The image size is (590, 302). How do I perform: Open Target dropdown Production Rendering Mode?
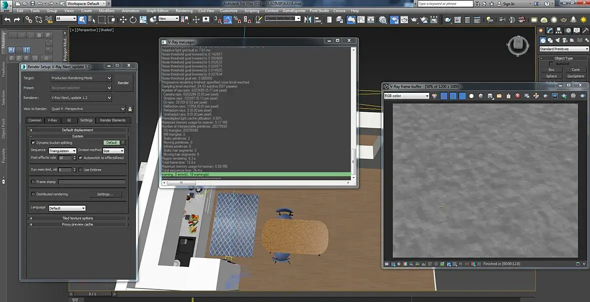point(81,78)
